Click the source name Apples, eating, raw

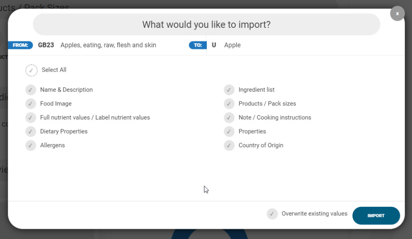click(108, 45)
